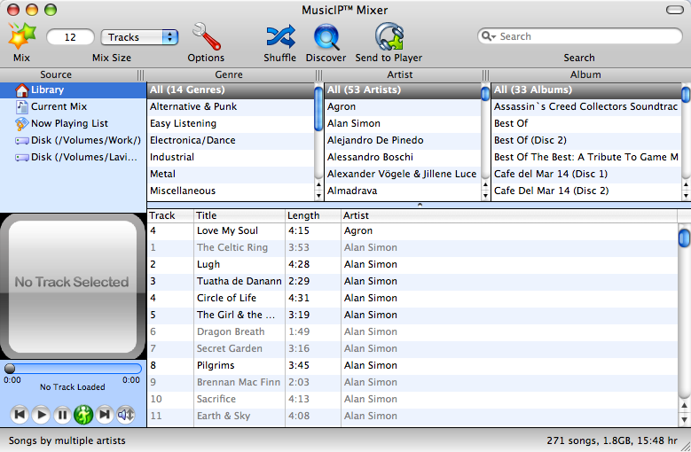Select All (53 Artists)
This screenshot has width=691, height=452.
pyautogui.click(x=403, y=90)
